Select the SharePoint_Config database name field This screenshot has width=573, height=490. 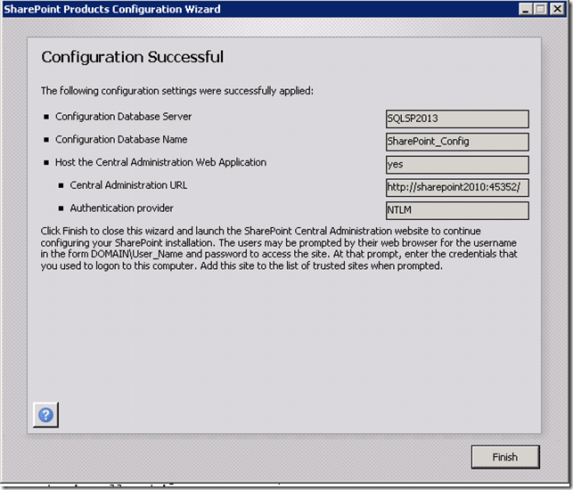[x=457, y=142]
